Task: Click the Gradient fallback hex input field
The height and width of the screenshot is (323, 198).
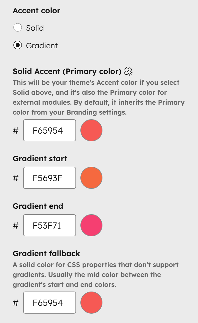Action: [x=50, y=303]
